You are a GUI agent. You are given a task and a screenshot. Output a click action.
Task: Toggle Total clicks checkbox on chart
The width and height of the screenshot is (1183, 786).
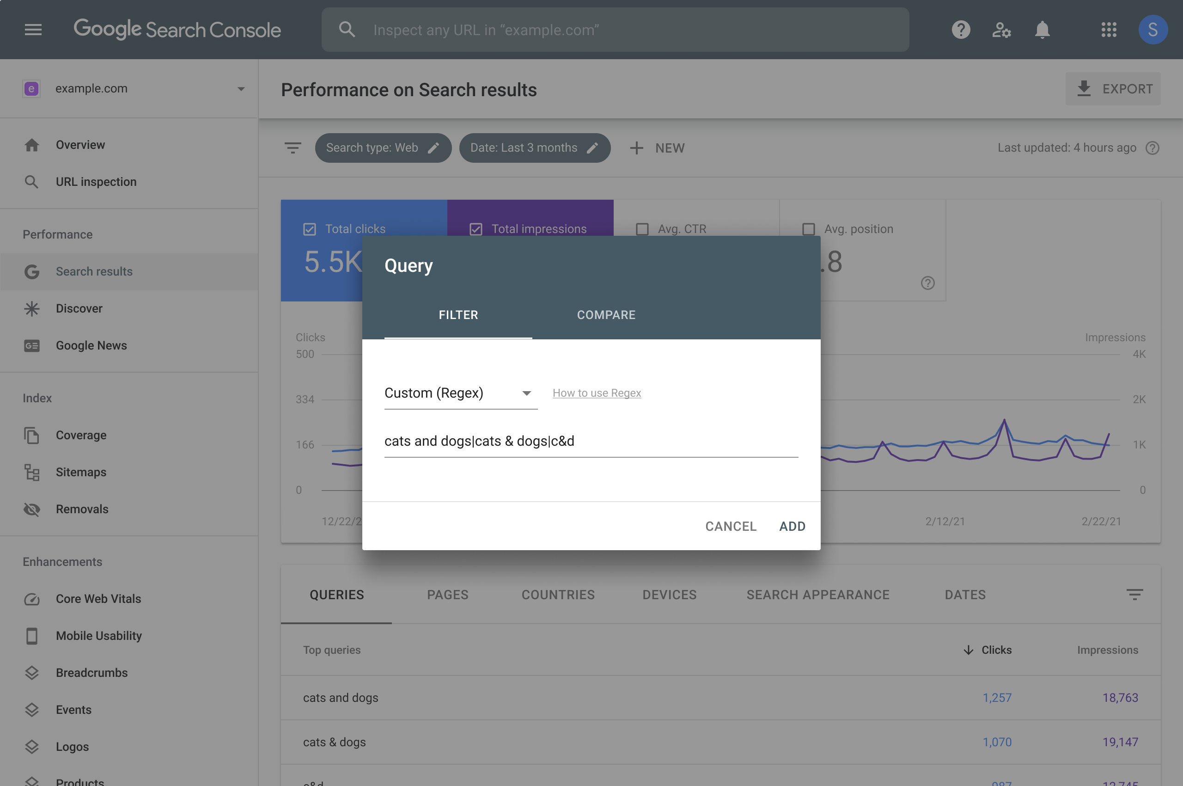click(308, 228)
